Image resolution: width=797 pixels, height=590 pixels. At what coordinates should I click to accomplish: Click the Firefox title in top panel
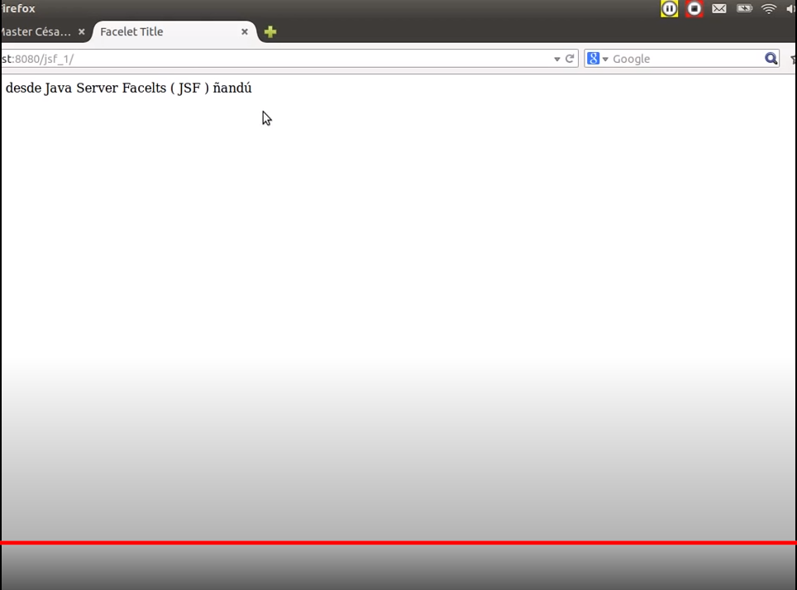point(18,8)
